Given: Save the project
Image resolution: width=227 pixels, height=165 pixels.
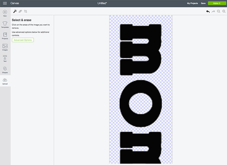Looking at the screenshot, I should (x=203, y=3).
